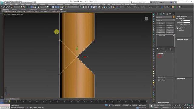
Task: Open the Create tab plus icon
Action: click(x=157, y=14)
